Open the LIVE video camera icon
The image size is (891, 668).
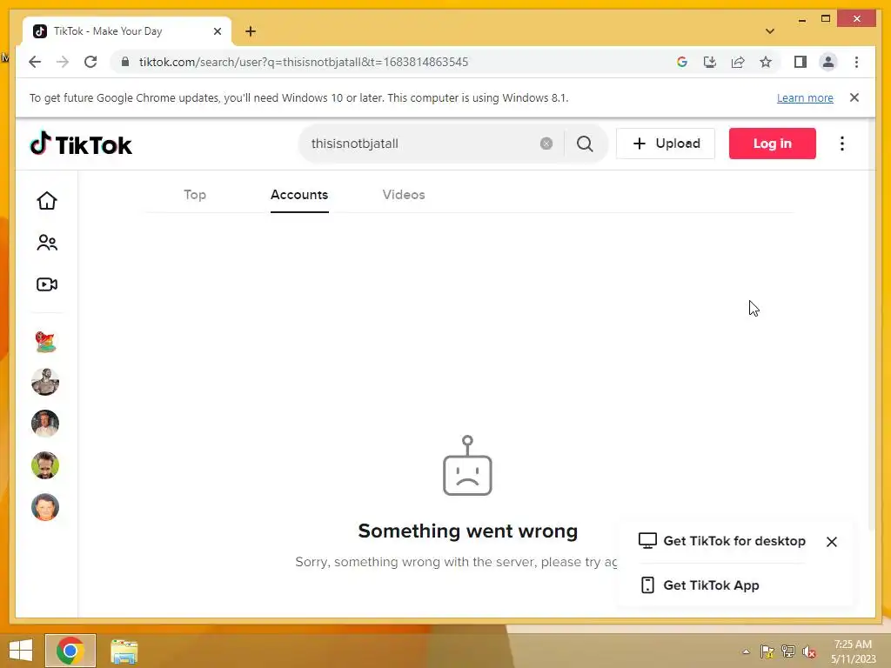point(47,284)
